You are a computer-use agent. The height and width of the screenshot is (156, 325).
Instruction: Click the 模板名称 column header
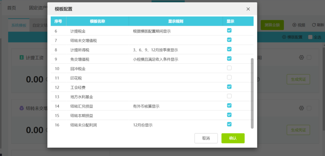point(97,21)
